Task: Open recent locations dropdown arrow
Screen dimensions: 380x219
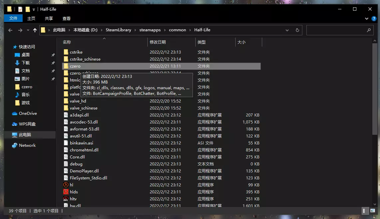Action: 28,30
